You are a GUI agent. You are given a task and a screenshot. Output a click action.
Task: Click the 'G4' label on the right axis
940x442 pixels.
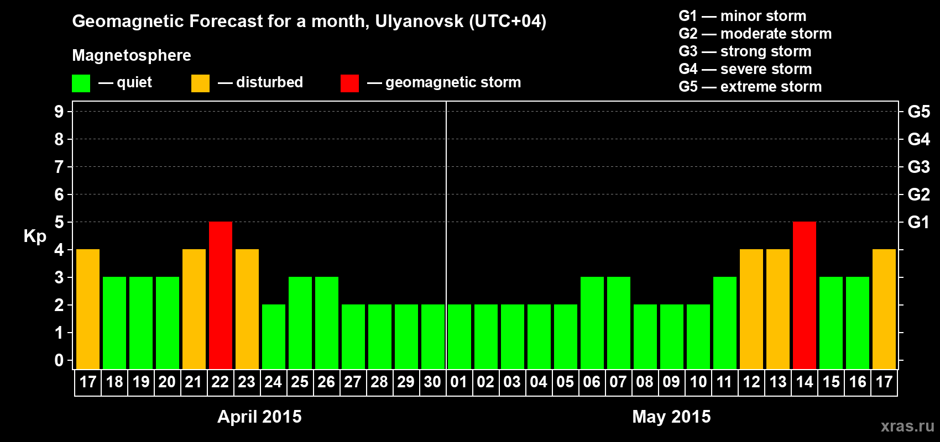click(x=918, y=139)
